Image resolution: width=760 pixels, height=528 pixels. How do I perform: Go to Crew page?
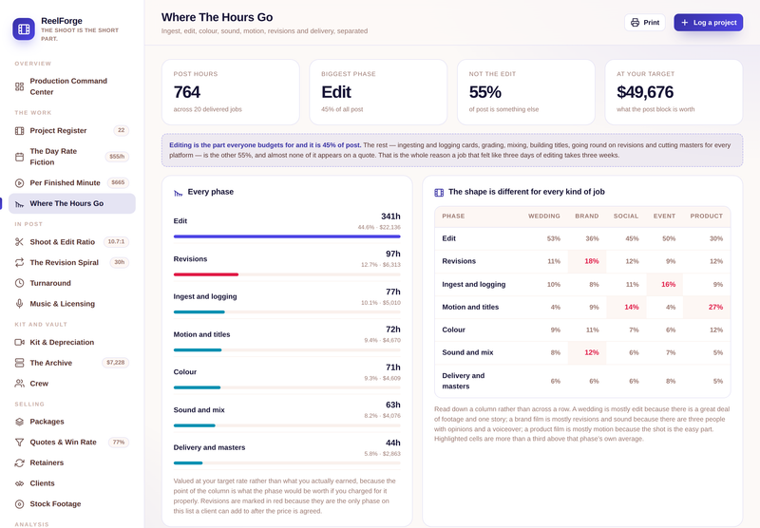point(72,383)
